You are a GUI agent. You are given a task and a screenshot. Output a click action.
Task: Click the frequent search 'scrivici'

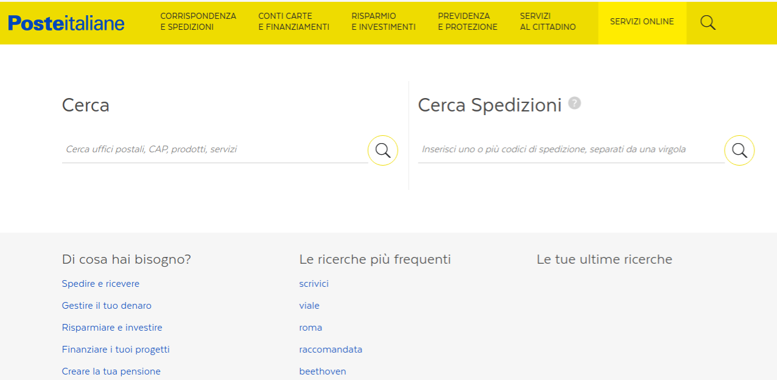tap(314, 283)
